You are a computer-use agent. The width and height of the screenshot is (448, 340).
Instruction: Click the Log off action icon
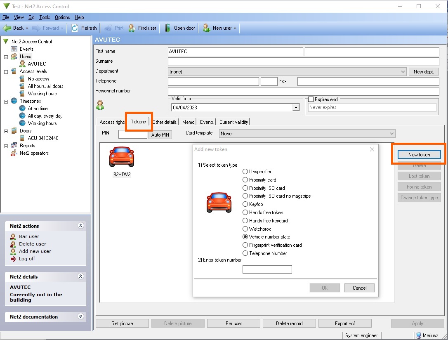13,259
